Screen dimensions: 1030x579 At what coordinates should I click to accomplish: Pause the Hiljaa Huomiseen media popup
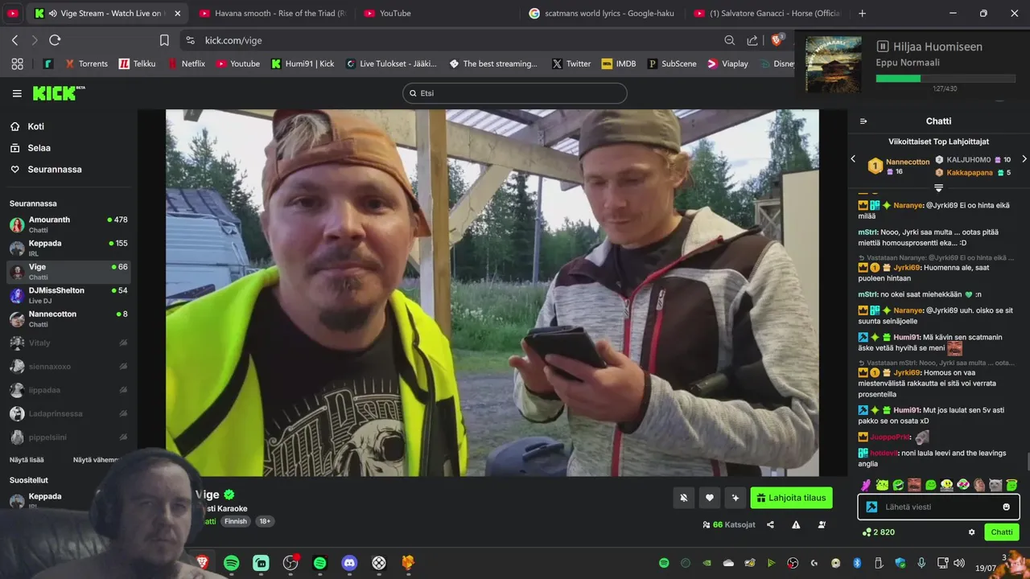(882, 47)
